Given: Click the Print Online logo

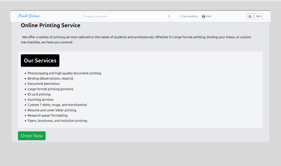Looking at the screenshot, I should tap(29, 16).
